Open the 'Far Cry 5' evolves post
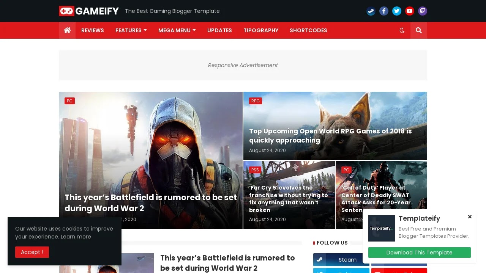This screenshot has width=486, height=273. click(289, 199)
